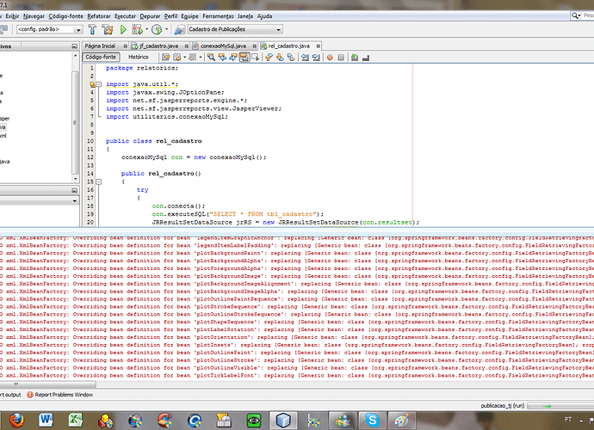Open the dropdown arrow next to disabled Forward icon
Image resolution: width=594 pixels, height=430 pixels.
coord(201,57)
